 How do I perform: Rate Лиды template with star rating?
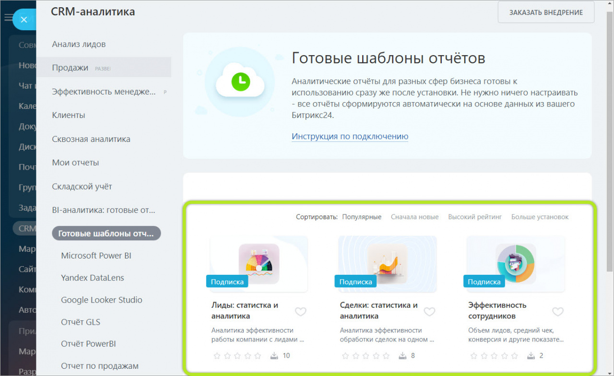click(x=237, y=356)
